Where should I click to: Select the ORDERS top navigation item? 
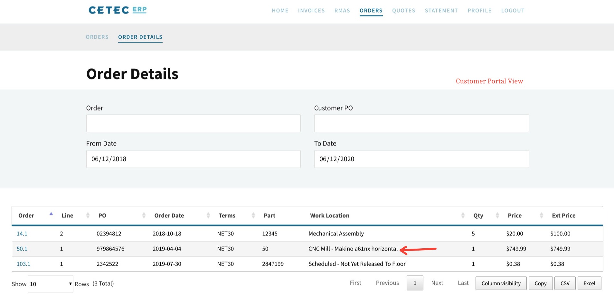click(x=371, y=11)
